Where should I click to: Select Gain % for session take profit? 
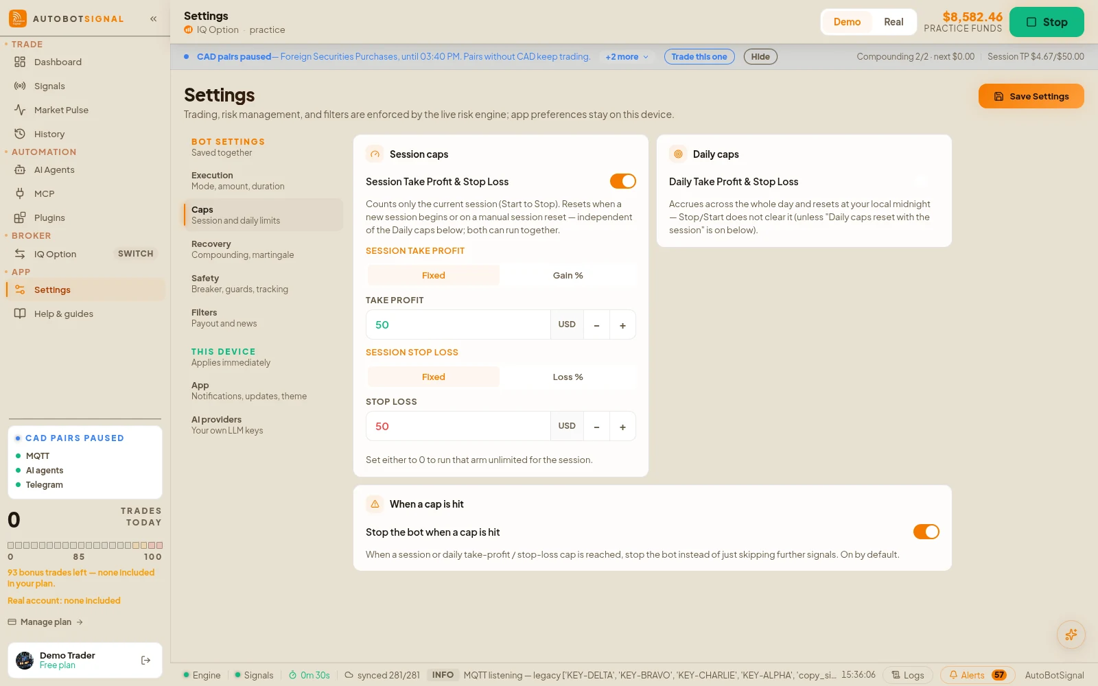pos(568,275)
